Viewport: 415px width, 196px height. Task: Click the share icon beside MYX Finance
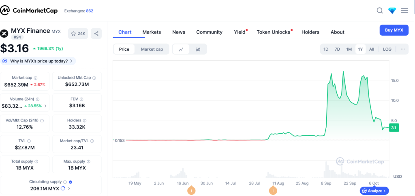click(x=96, y=34)
